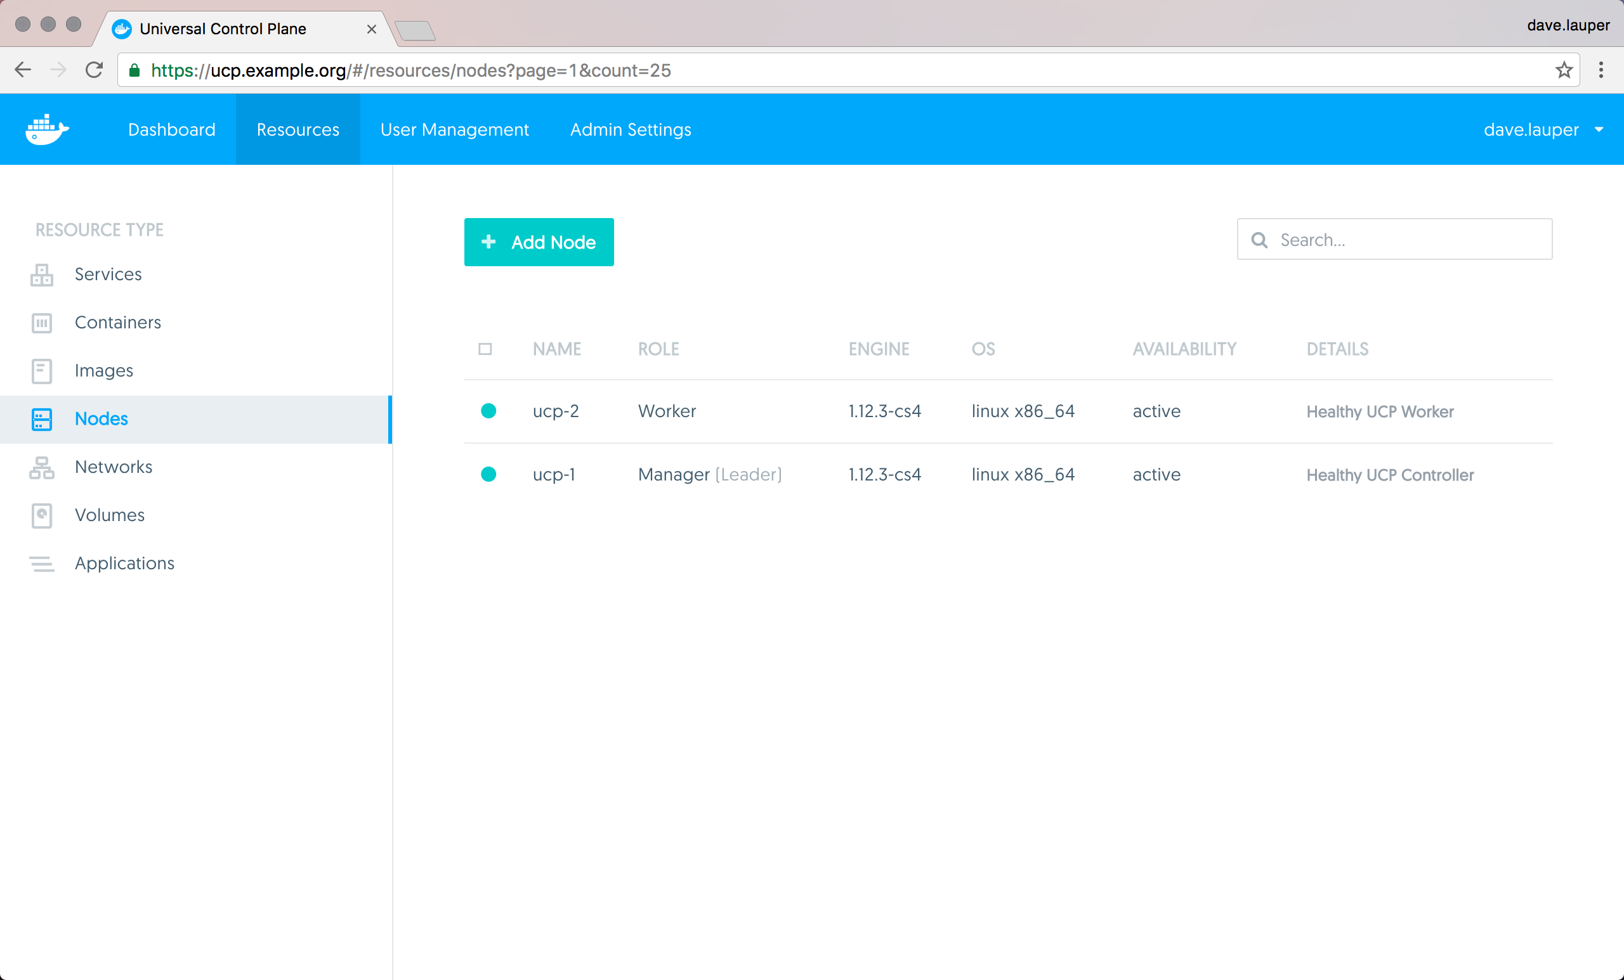Click the green status dot for ucp-1
The width and height of the screenshot is (1624, 980).
click(489, 474)
